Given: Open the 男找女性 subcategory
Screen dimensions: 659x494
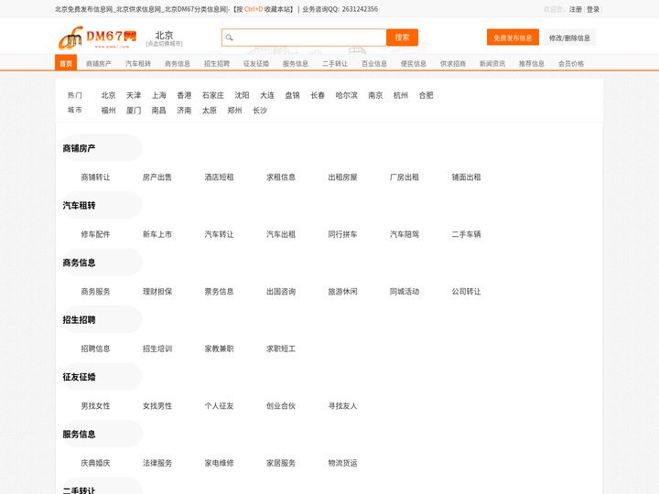Looking at the screenshot, I should (x=95, y=406).
